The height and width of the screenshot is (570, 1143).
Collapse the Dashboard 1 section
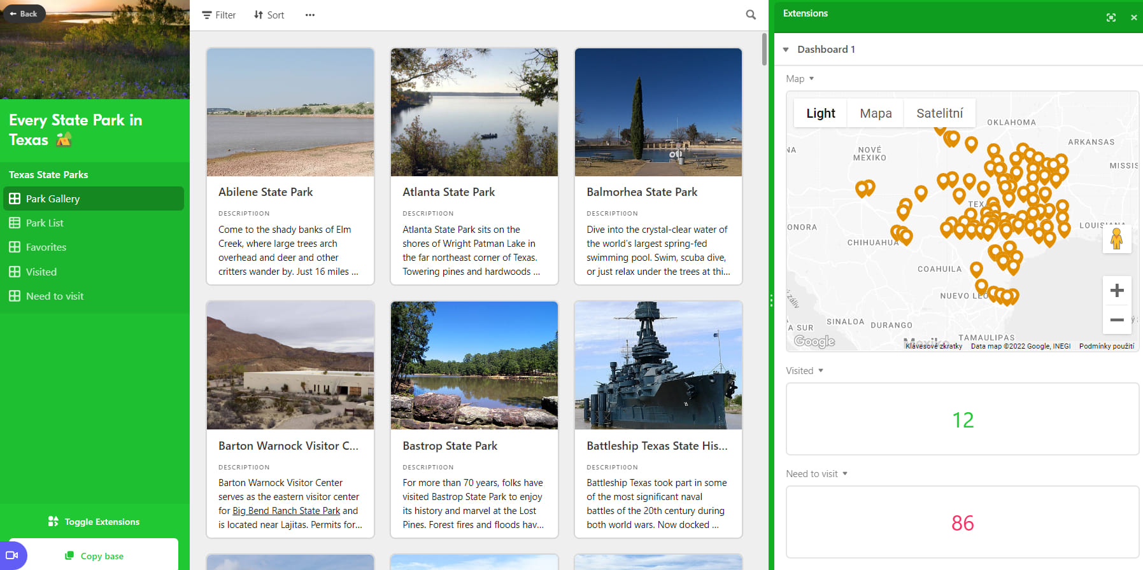(x=786, y=50)
